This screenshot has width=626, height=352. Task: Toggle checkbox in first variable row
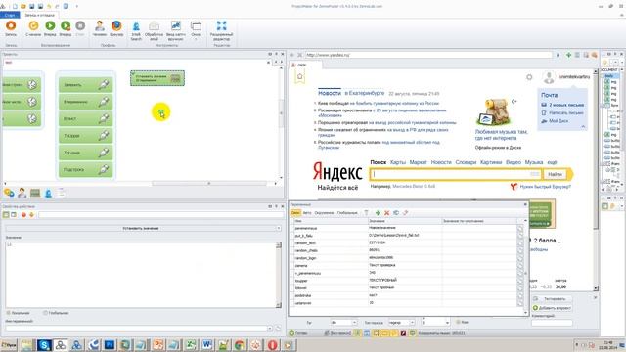[x=519, y=228]
